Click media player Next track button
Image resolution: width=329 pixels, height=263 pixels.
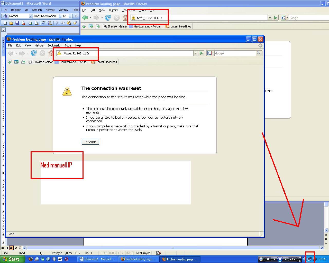click(x=286, y=259)
